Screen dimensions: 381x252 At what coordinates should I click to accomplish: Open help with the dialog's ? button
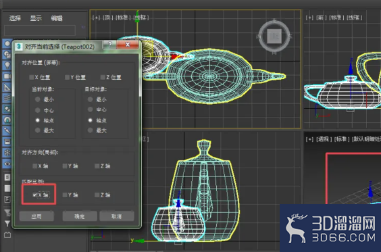point(110,44)
